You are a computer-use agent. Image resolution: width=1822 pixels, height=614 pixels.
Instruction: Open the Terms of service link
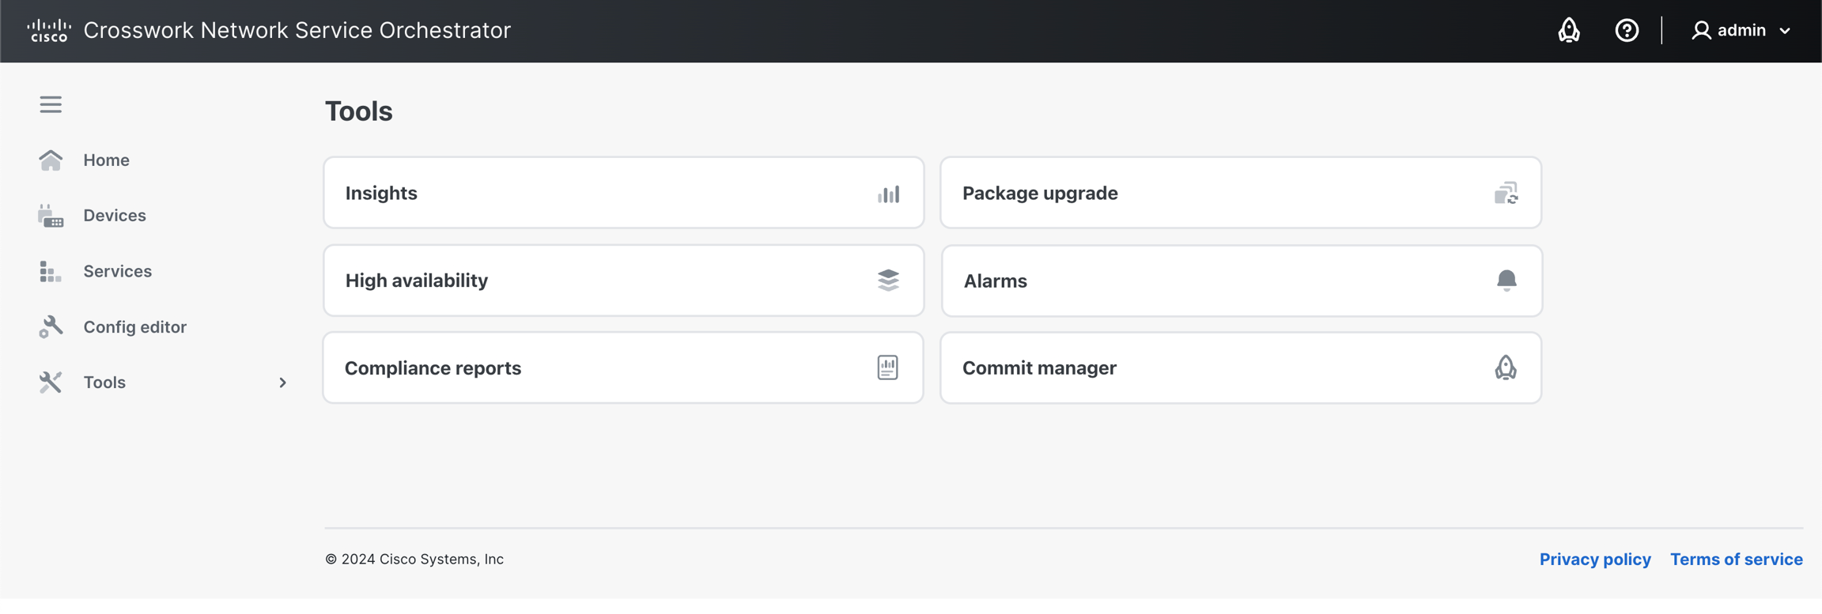tap(1736, 559)
